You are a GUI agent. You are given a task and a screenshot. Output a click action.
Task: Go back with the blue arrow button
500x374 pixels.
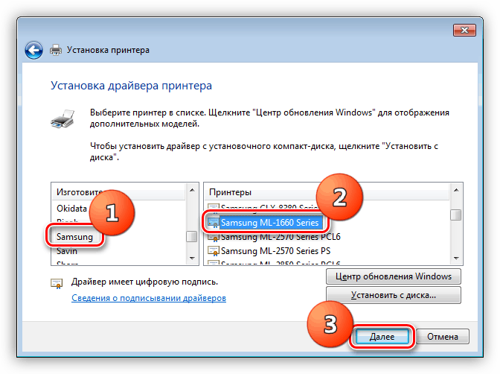point(33,50)
